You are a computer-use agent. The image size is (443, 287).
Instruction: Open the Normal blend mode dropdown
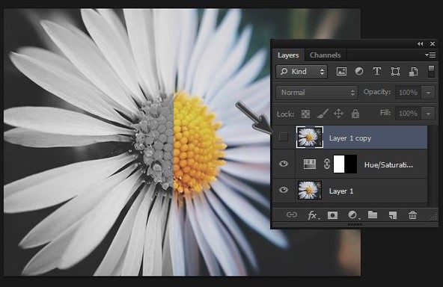(317, 93)
